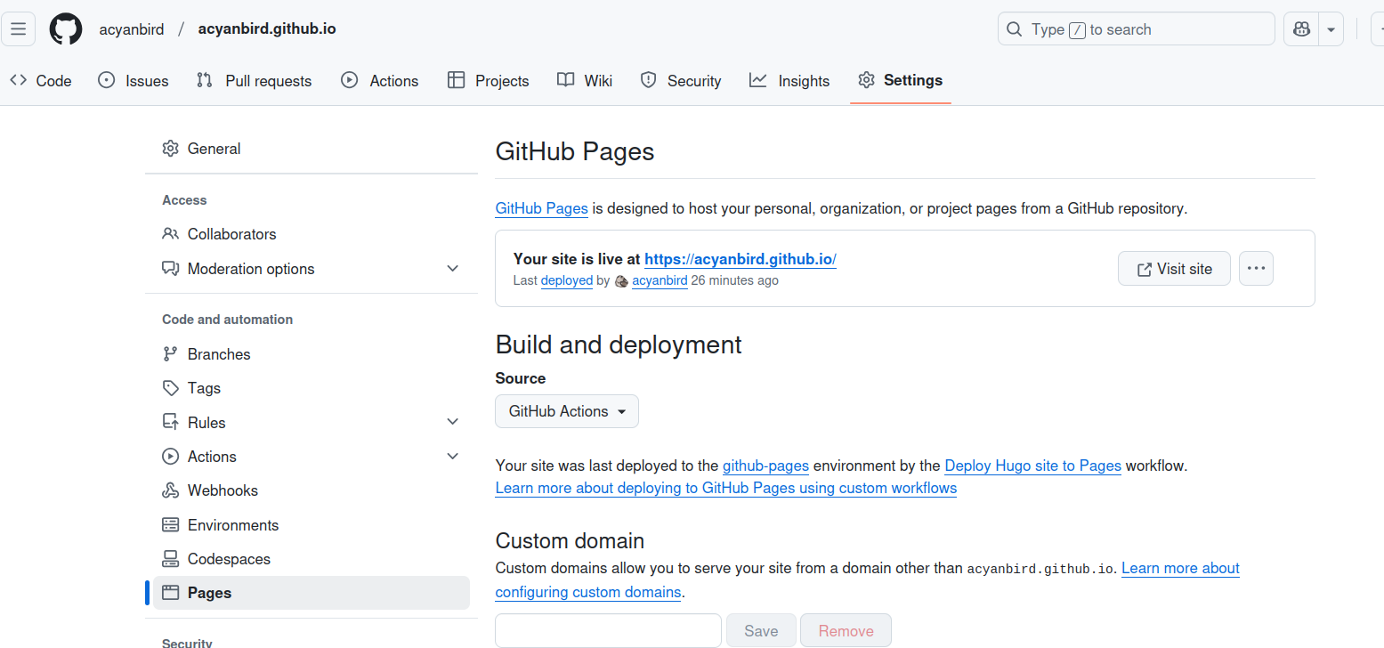The height and width of the screenshot is (648, 1384).
Task: Open the dropdown arrow next to Copilot
Action: [1331, 29]
